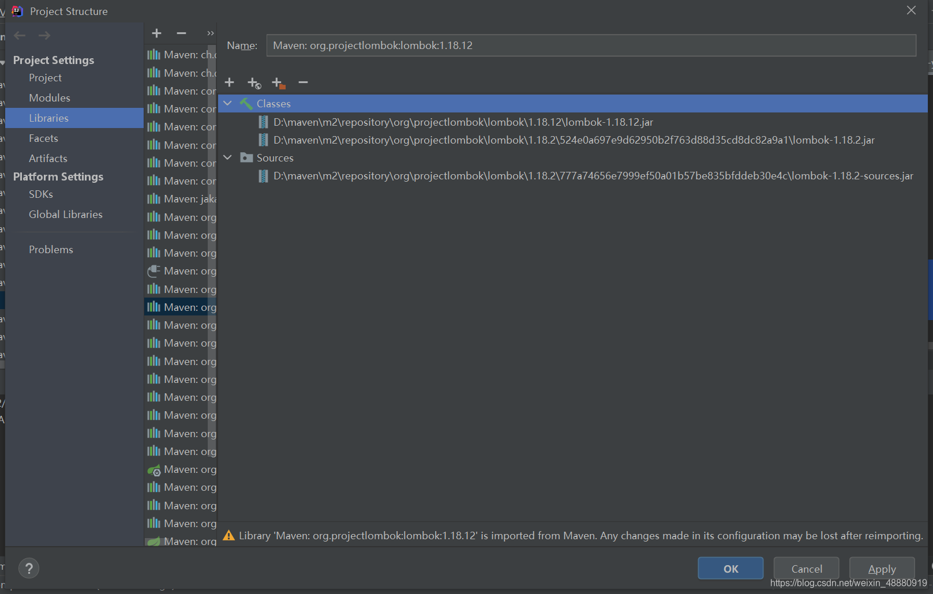
Task: Open Artifacts settings page
Action: tap(48, 159)
